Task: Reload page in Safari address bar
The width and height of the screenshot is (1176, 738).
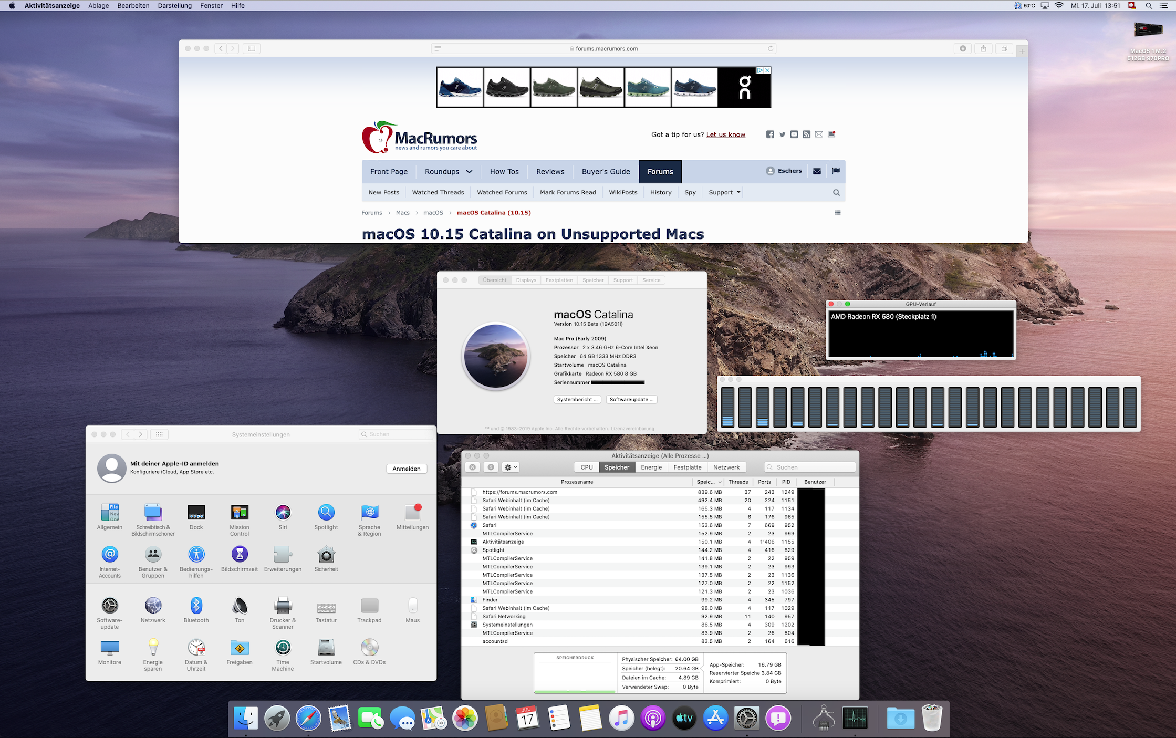Action: tap(771, 48)
